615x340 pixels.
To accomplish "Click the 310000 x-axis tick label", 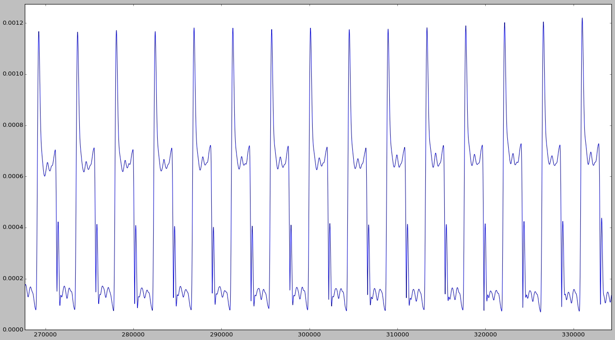I will pos(397,336).
